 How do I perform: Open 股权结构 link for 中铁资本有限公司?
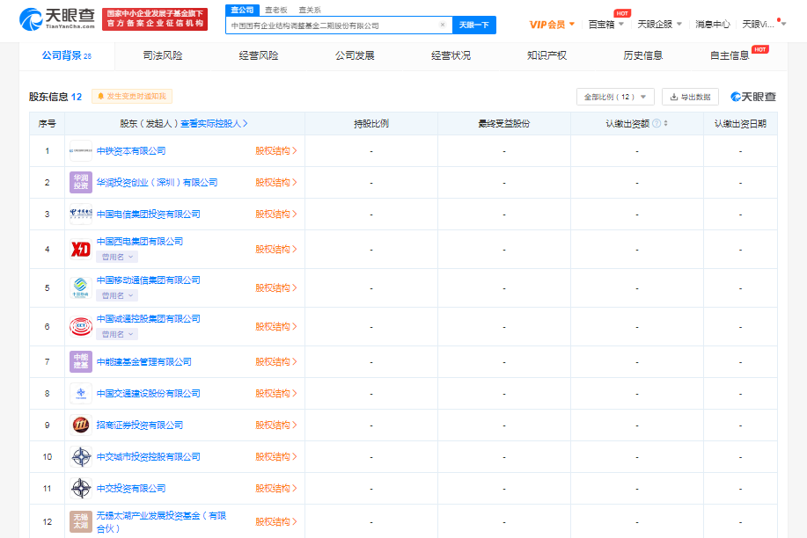[275, 150]
